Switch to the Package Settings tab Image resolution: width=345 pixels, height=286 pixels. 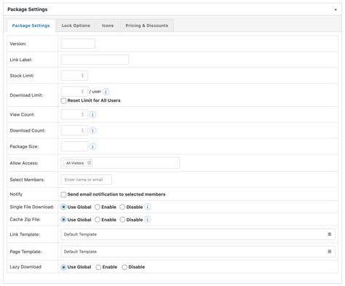tap(31, 25)
